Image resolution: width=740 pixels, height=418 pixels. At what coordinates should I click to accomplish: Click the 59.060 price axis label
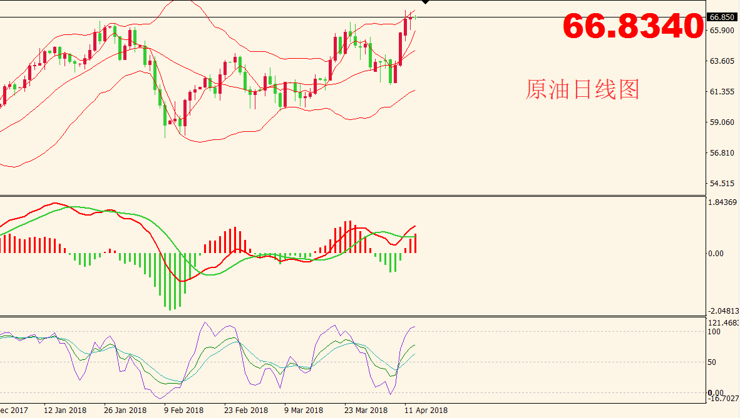point(721,122)
